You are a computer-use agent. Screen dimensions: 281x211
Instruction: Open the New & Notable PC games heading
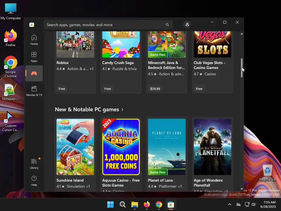coord(87,109)
